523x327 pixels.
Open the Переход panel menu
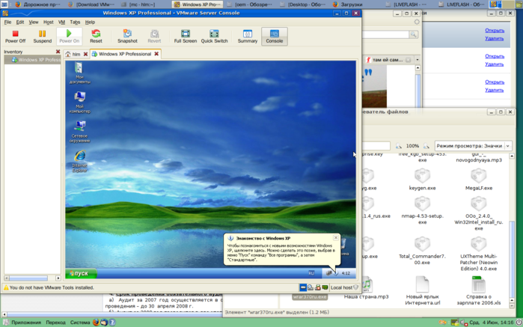(55, 323)
